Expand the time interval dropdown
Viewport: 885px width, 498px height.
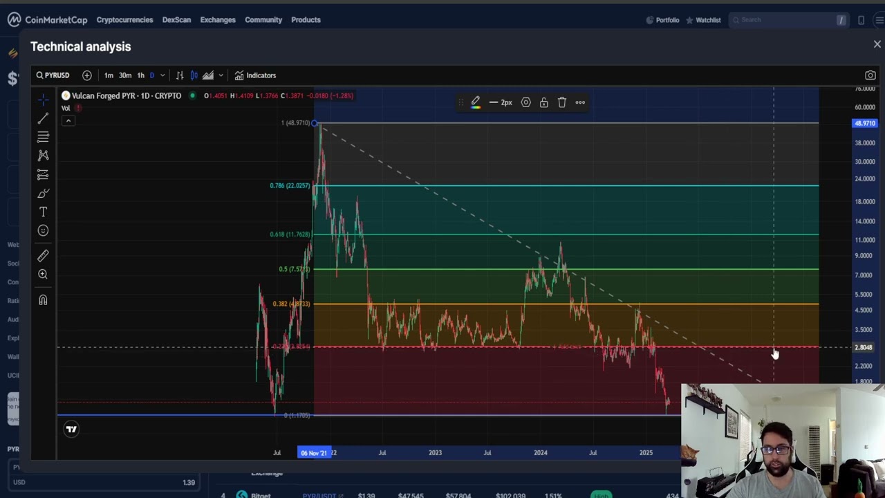(162, 75)
